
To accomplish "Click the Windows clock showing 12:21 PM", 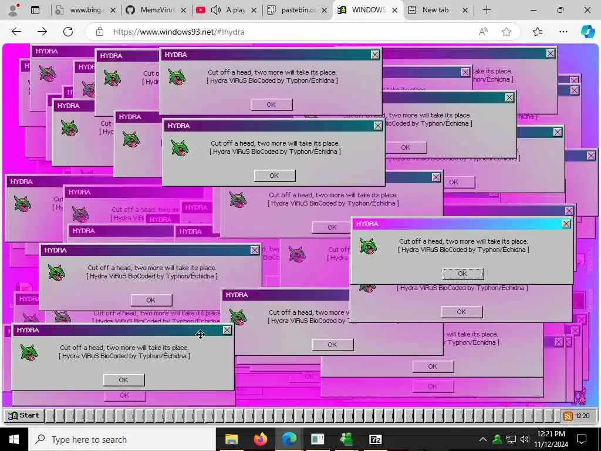I will click(551, 439).
